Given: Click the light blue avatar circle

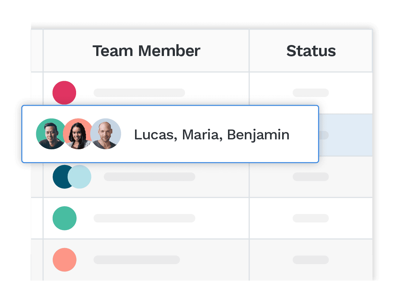Looking at the screenshot, I should tap(81, 177).
